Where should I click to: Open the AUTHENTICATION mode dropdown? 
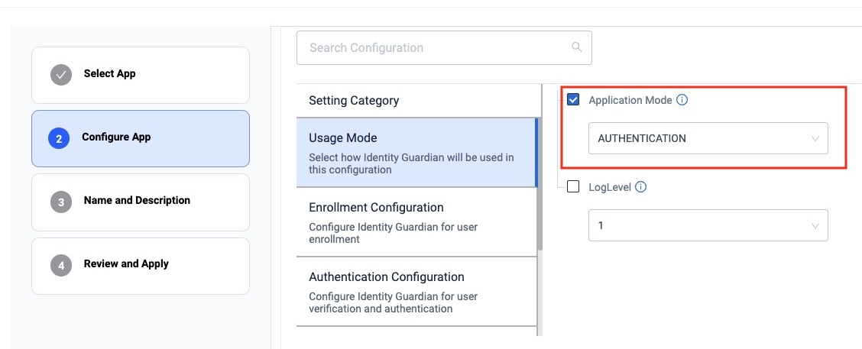(x=707, y=138)
